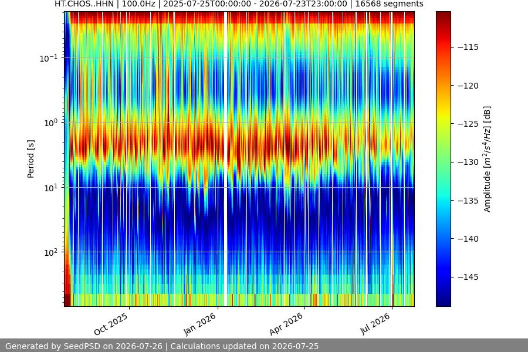Image resolution: width=528 pixels, height=352 pixels.
Task: Click the -145 colorbar tick label
Action: pyautogui.click(x=468, y=277)
